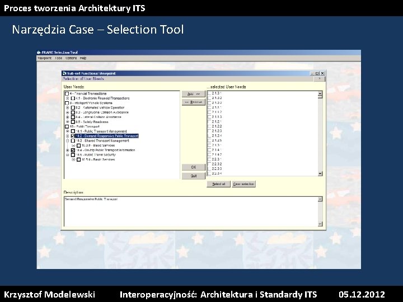Select the 8.4 Lateral Collision Avoidance label
Viewport: 403px width, 302px height.
pos(99,117)
